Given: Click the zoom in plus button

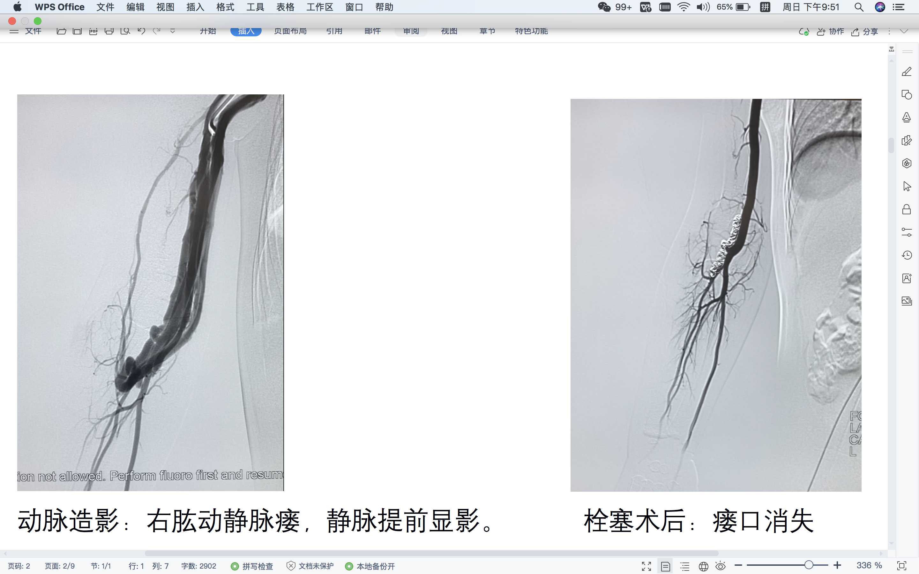Looking at the screenshot, I should (x=837, y=565).
